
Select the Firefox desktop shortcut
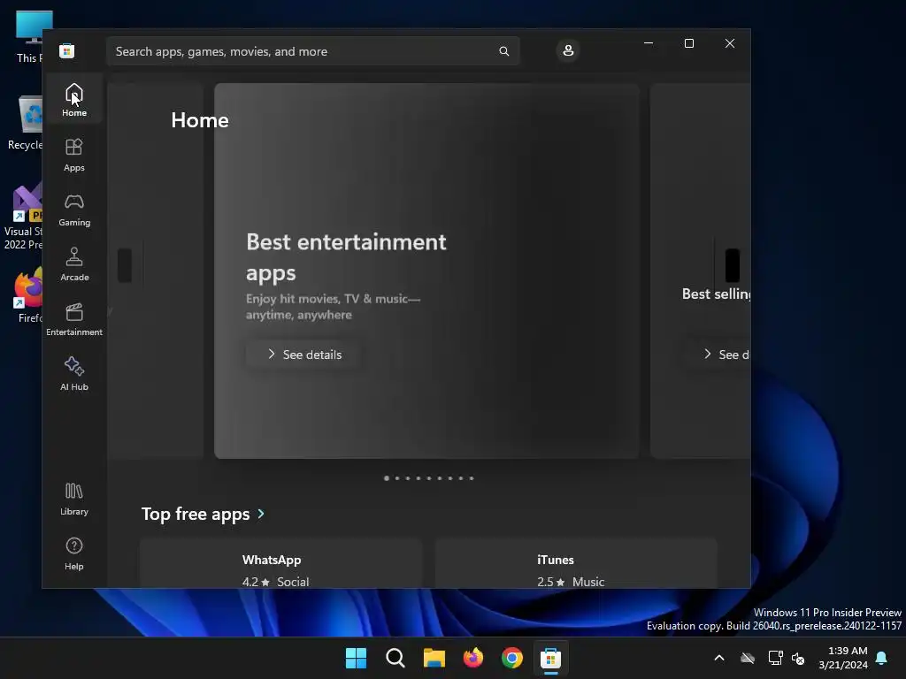coord(27,294)
